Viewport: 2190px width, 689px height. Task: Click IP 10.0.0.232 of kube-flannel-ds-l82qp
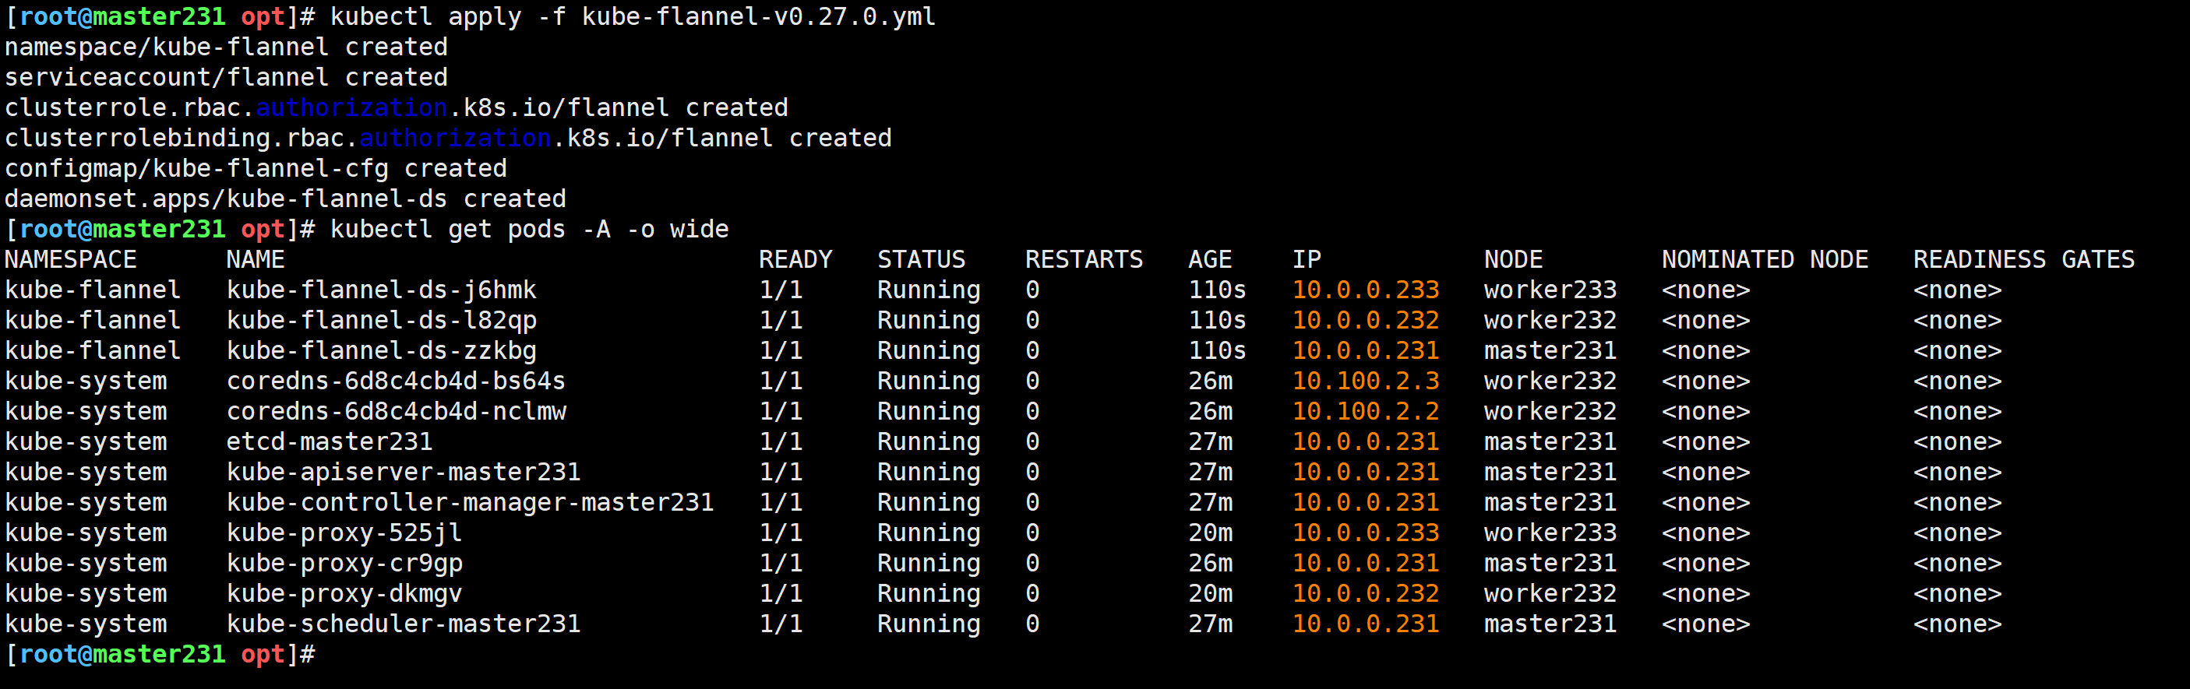pyautogui.click(x=1366, y=321)
